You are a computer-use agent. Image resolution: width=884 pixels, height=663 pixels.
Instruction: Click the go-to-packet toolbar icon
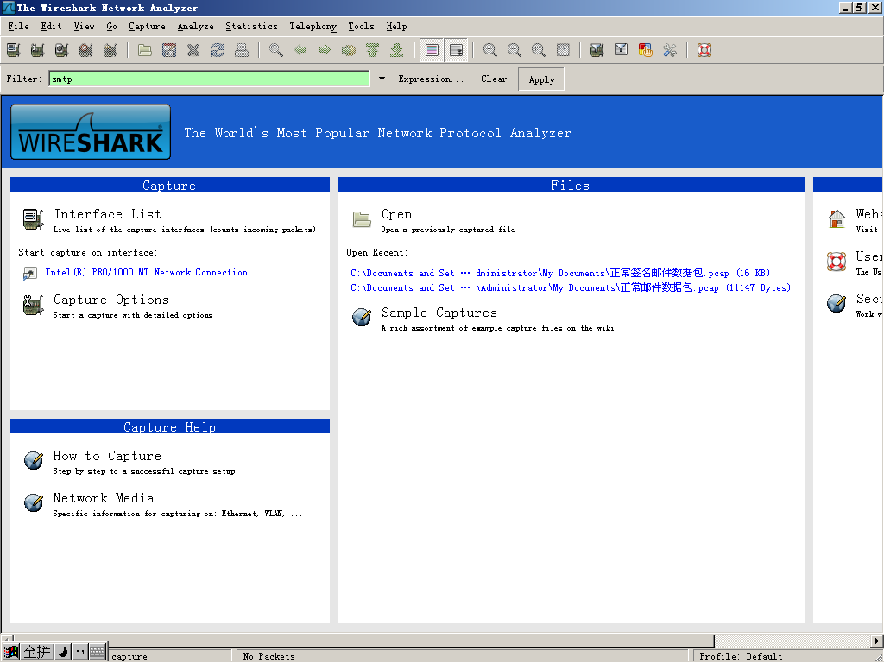[349, 50]
